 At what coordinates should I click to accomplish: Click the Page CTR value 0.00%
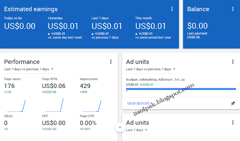88,123
